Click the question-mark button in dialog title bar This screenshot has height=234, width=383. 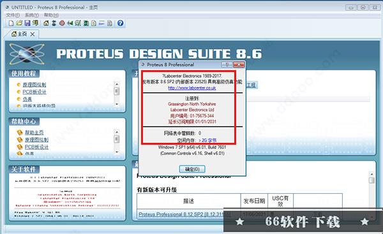227,64
